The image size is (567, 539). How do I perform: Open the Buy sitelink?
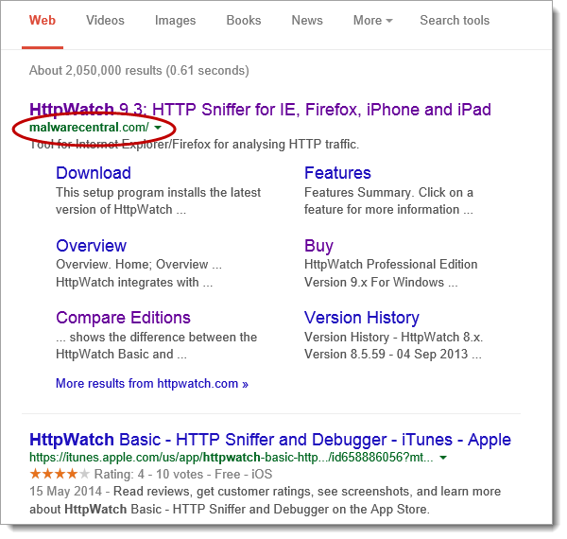coord(318,247)
